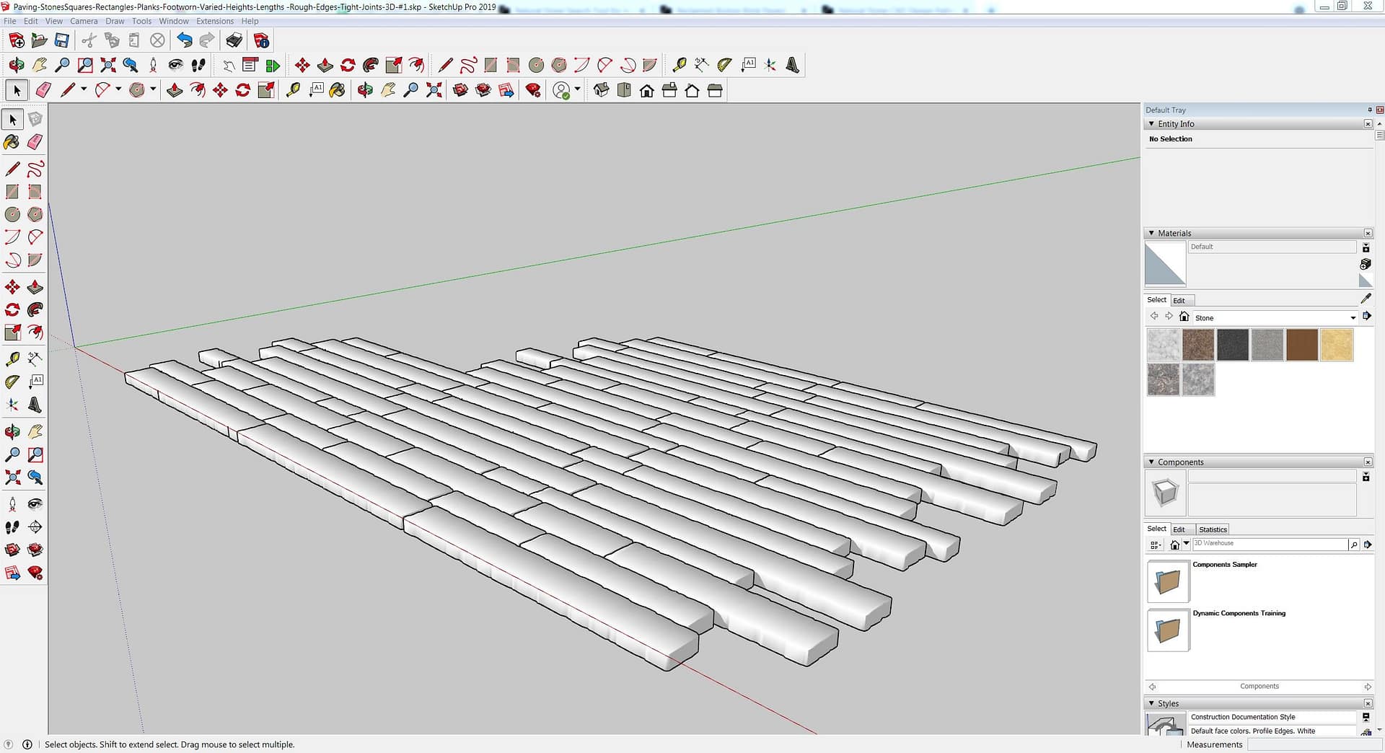The height and width of the screenshot is (753, 1385).
Task: Select the Tape Measure tool
Action: coord(12,358)
